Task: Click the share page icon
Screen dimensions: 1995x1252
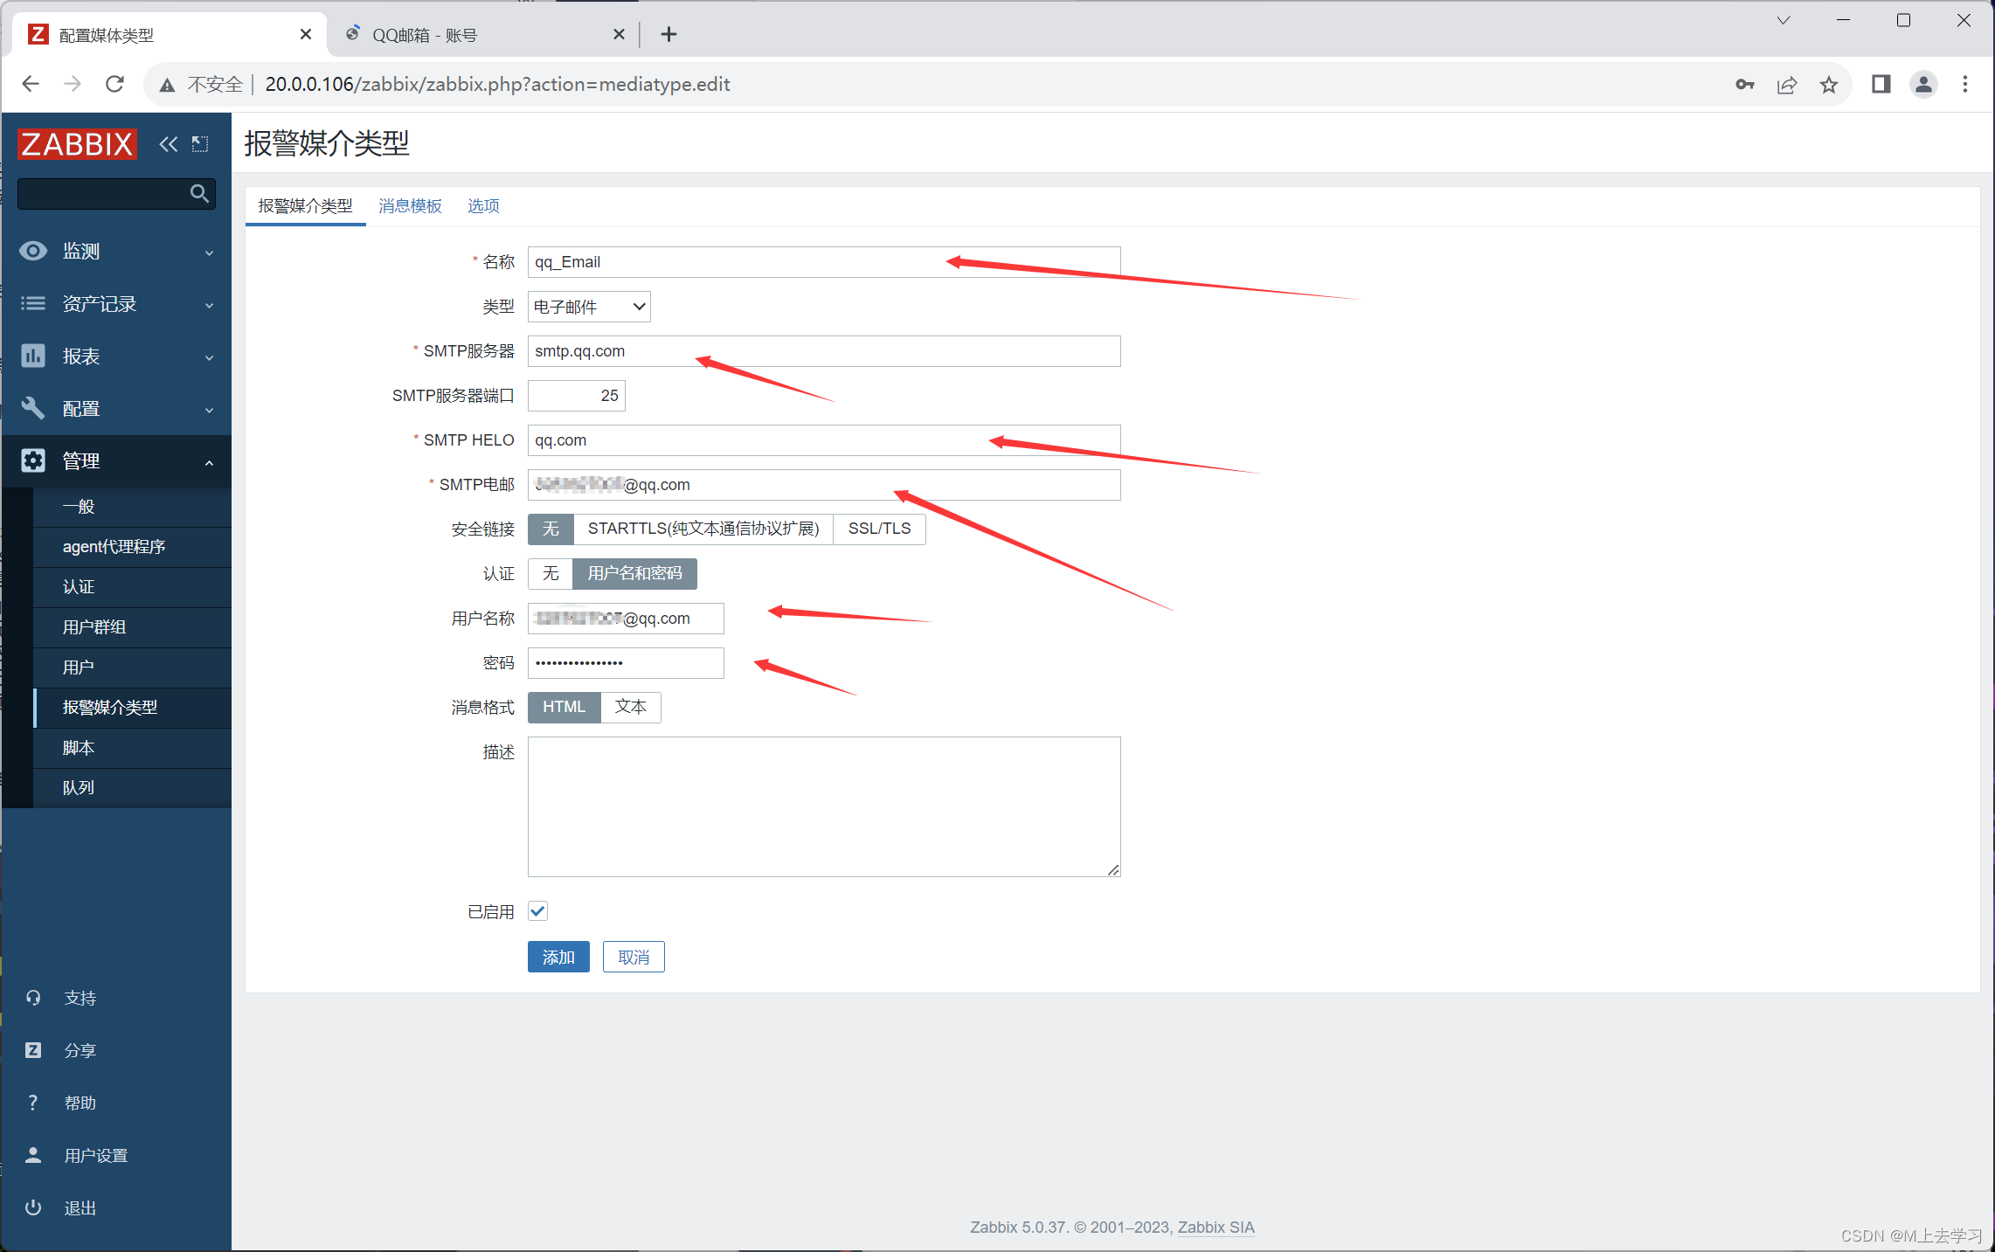Action: pyautogui.click(x=1786, y=85)
